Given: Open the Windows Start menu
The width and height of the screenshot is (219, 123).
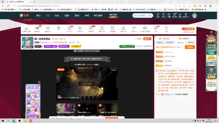Looking at the screenshot, I should click(2, 121).
